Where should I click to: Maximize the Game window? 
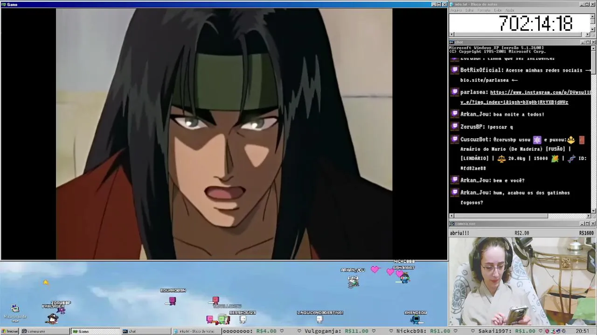pyautogui.click(x=439, y=4)
